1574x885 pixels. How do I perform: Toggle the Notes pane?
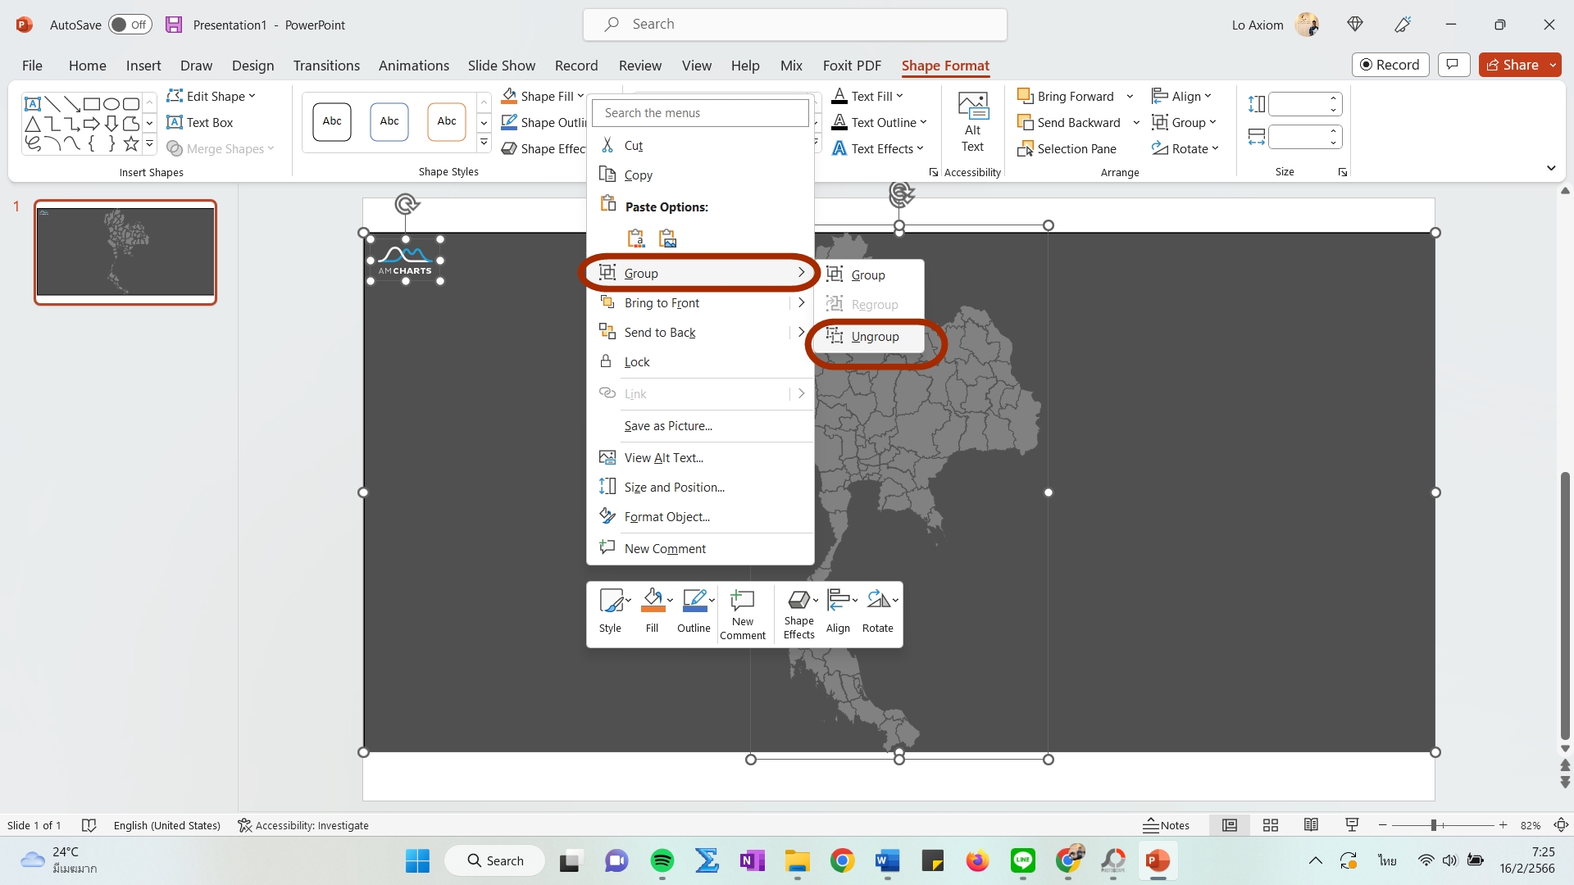[x=1166, y=825]
